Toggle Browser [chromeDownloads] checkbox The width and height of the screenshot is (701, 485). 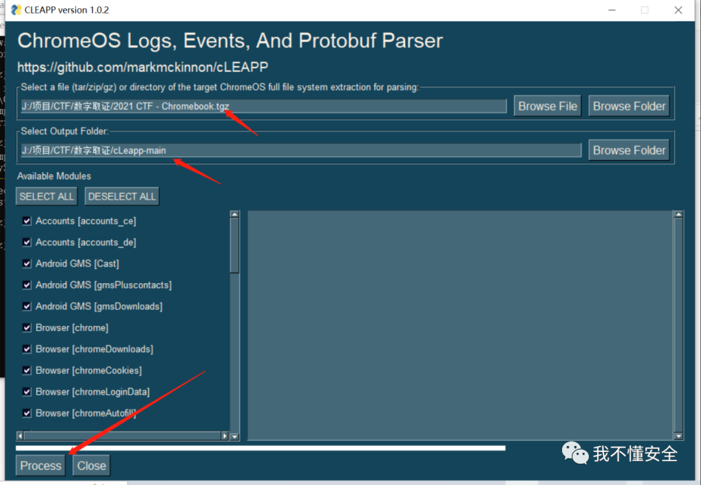27,349
